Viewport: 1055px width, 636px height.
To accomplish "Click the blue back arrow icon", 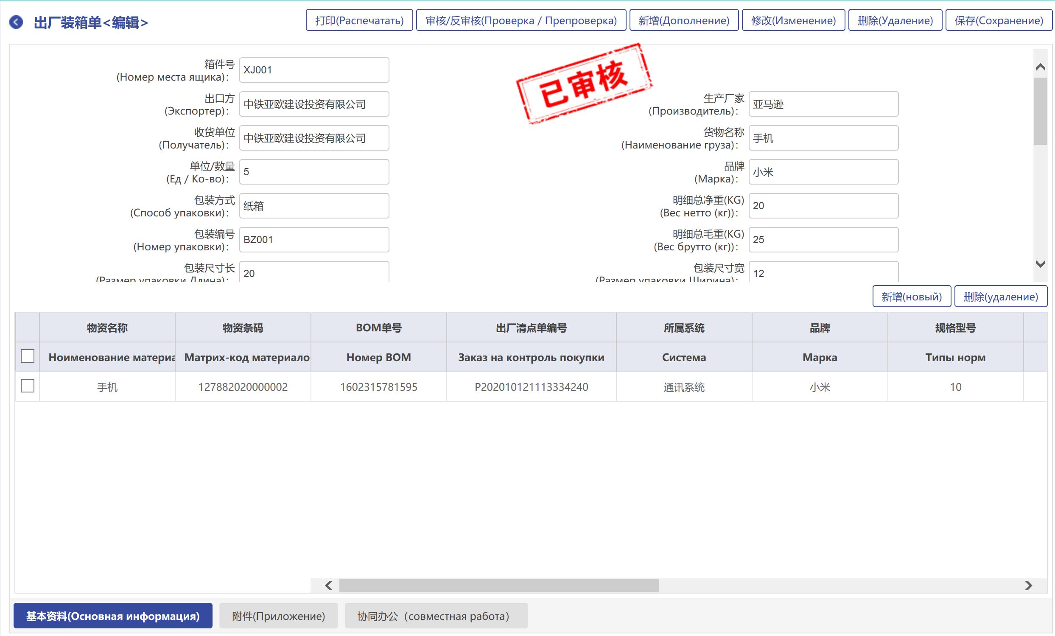I will [16, 22].
